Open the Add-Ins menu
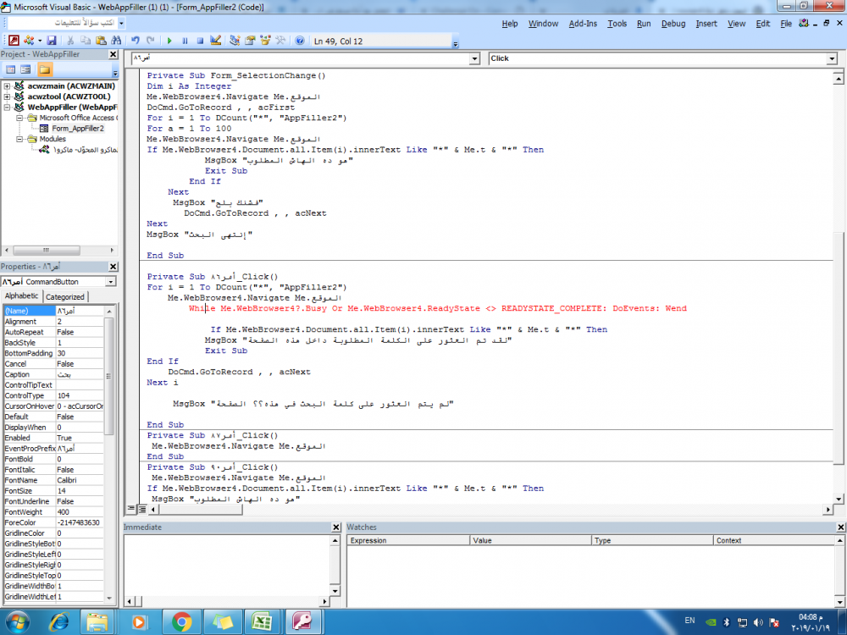 click(583, 23)
